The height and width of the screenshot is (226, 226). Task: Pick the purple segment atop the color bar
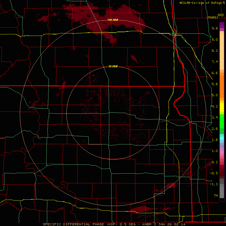(222, 25)
